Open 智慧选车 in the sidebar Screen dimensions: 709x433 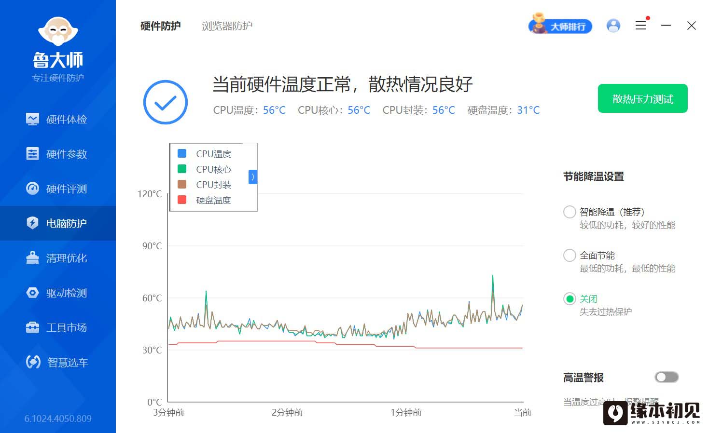coord(58,362)
